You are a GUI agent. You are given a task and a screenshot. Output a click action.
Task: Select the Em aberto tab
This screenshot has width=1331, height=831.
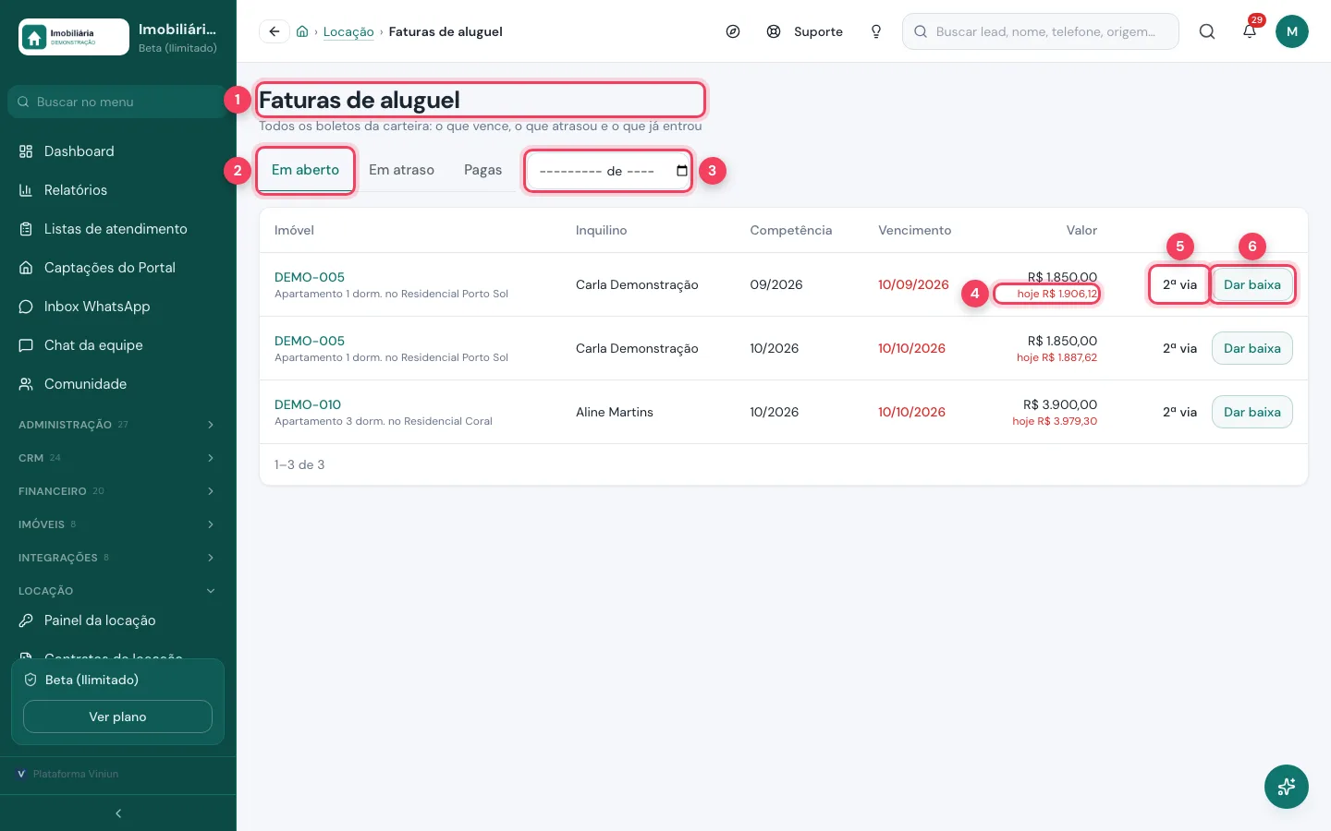click(x=305, y=170)
